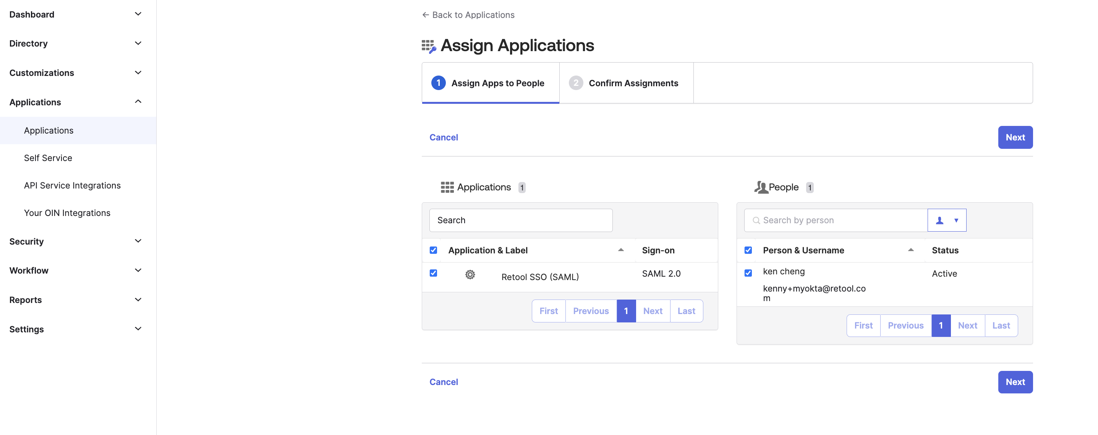Sort by Person & Username arrow
This screenshot has height=435, width=1098.
click(x=910, y=250)
